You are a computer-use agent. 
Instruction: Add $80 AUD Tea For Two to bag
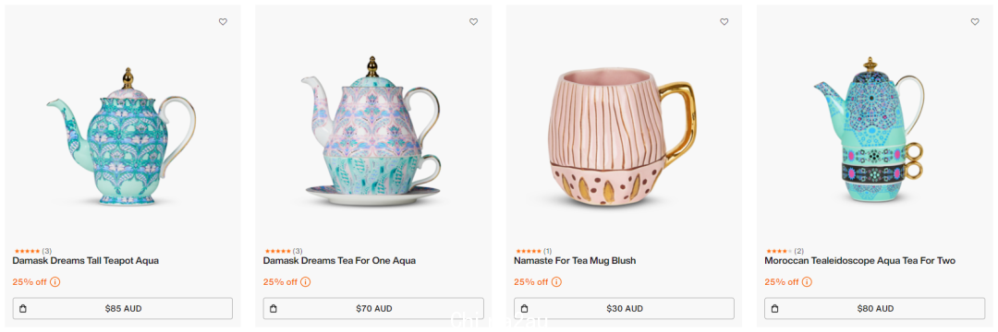(x=875, y=309)
